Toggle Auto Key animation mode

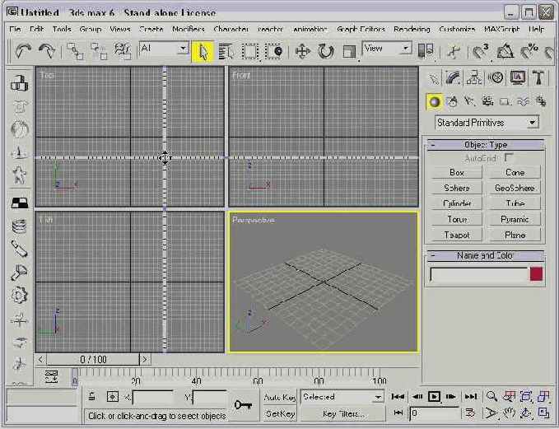[x=279, y=397]
